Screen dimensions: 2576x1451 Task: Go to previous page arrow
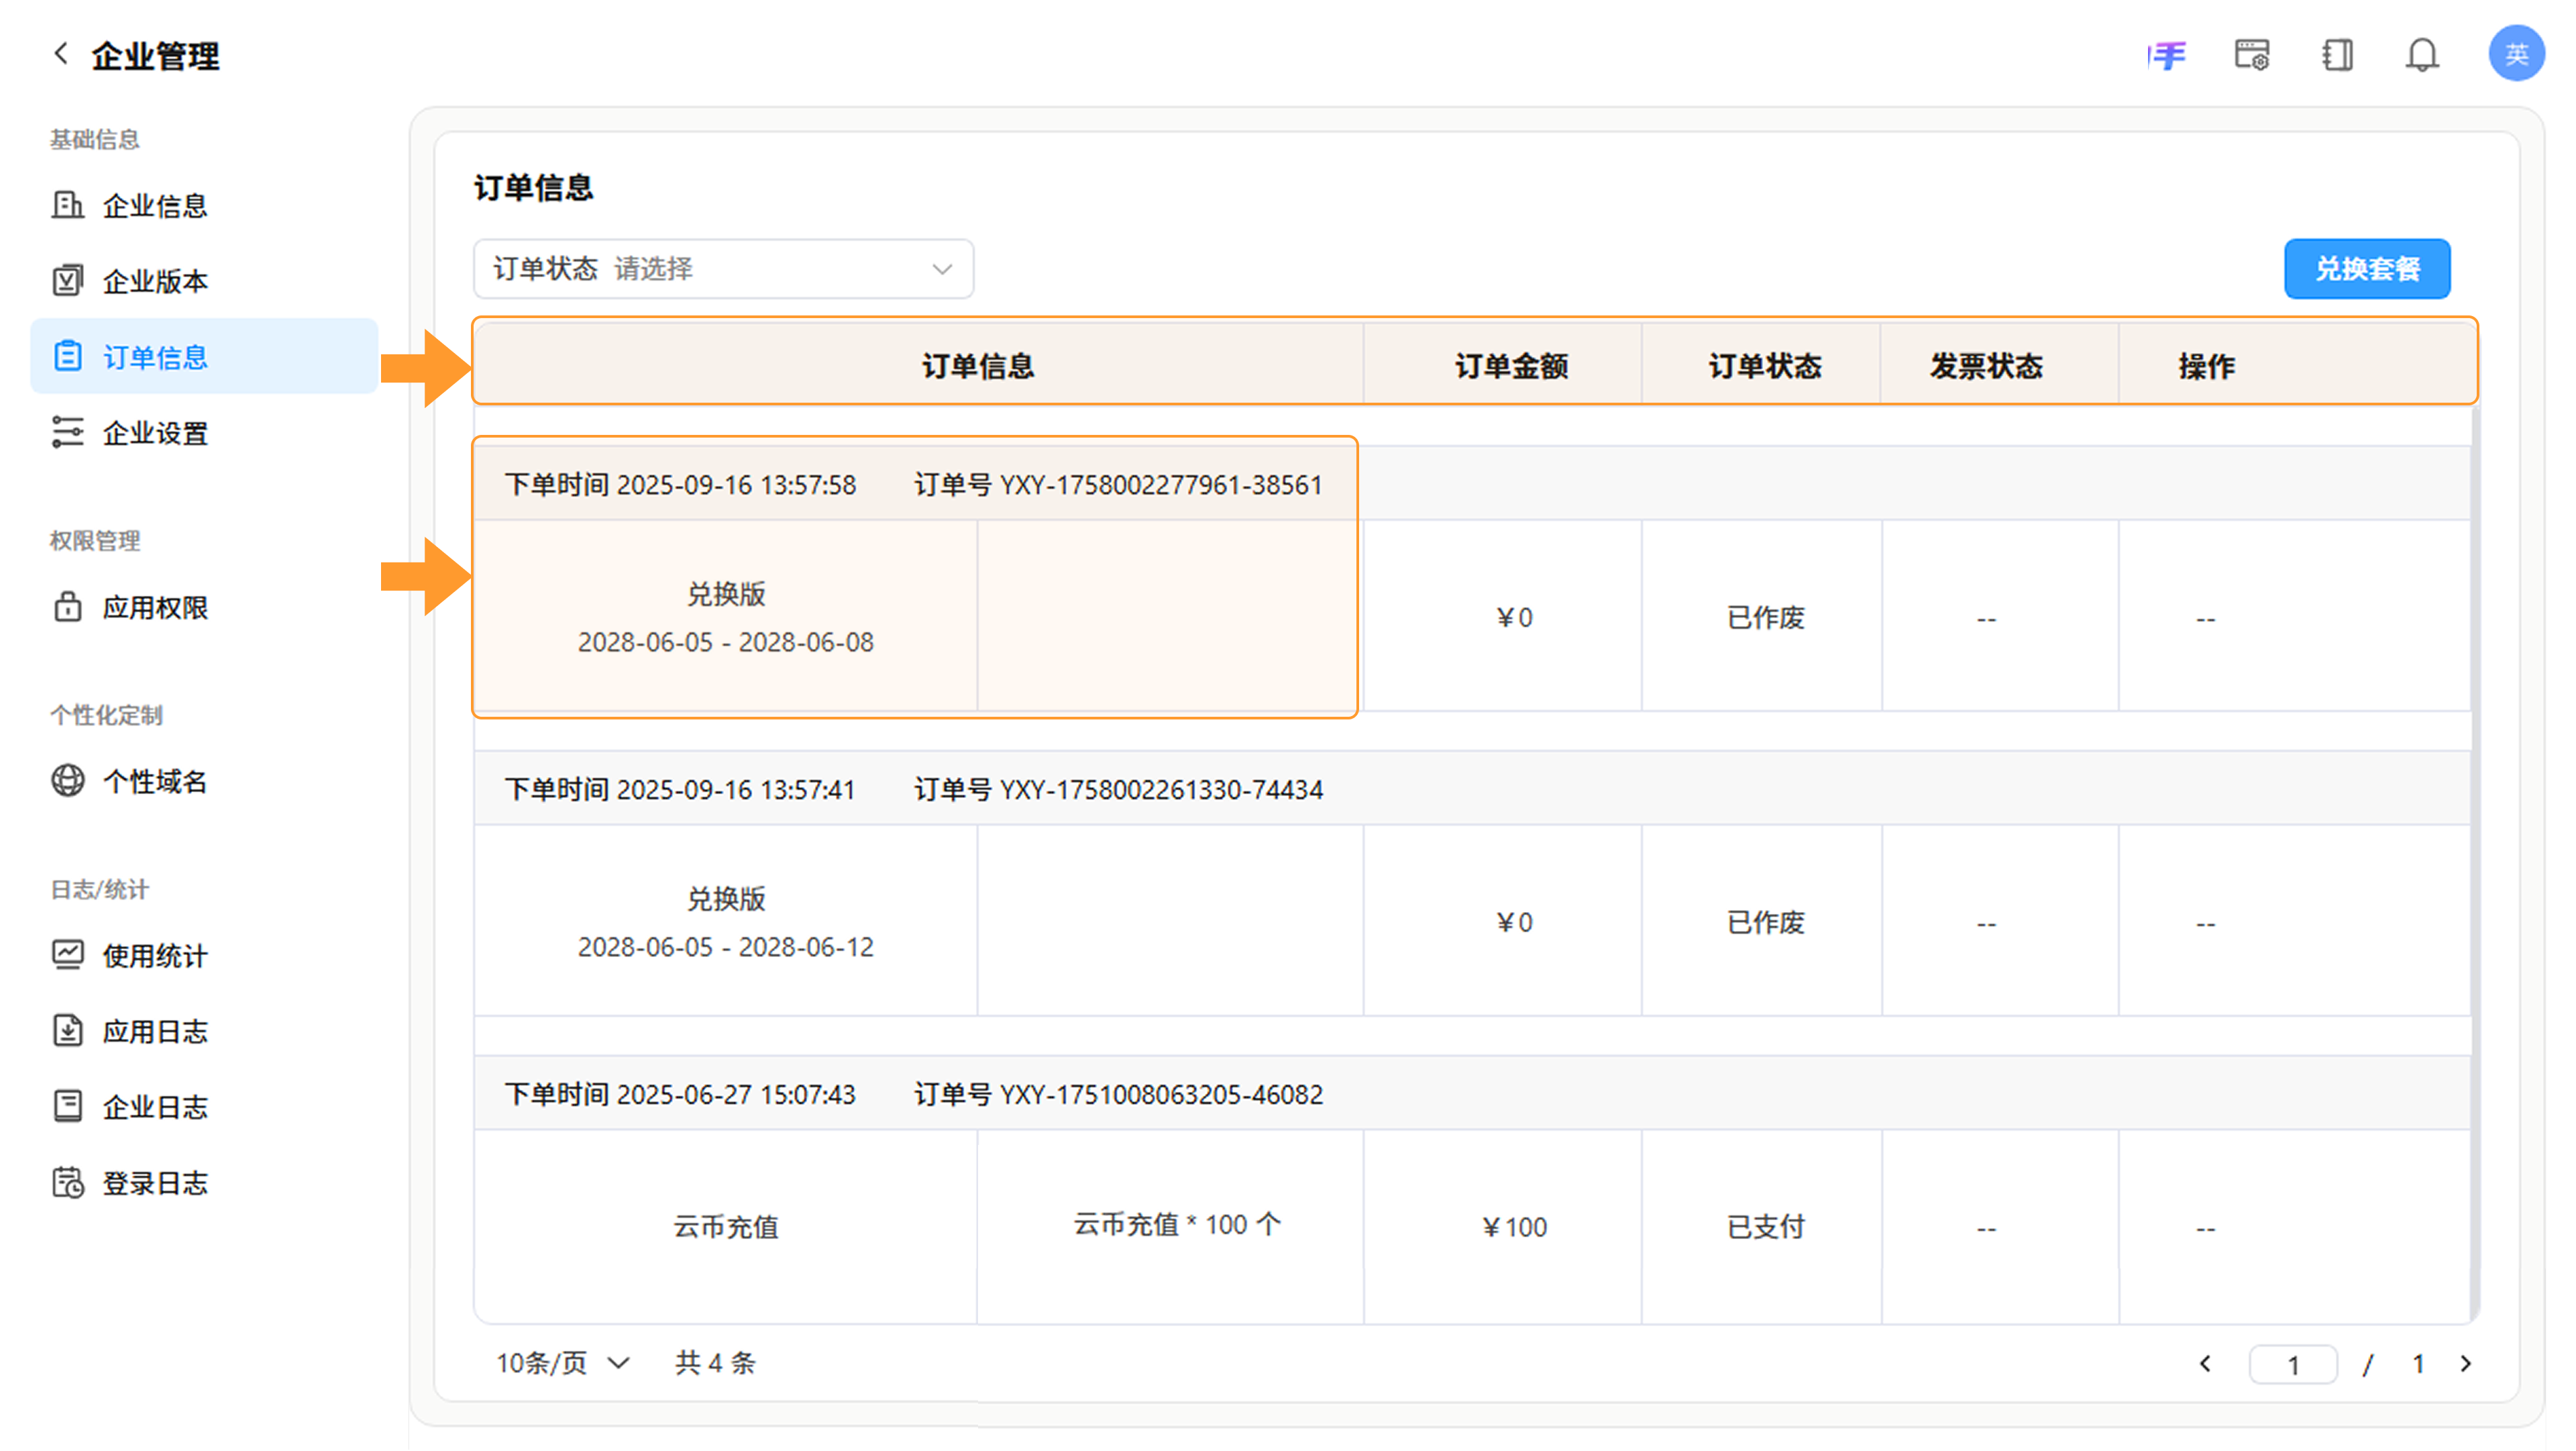2205,1364
